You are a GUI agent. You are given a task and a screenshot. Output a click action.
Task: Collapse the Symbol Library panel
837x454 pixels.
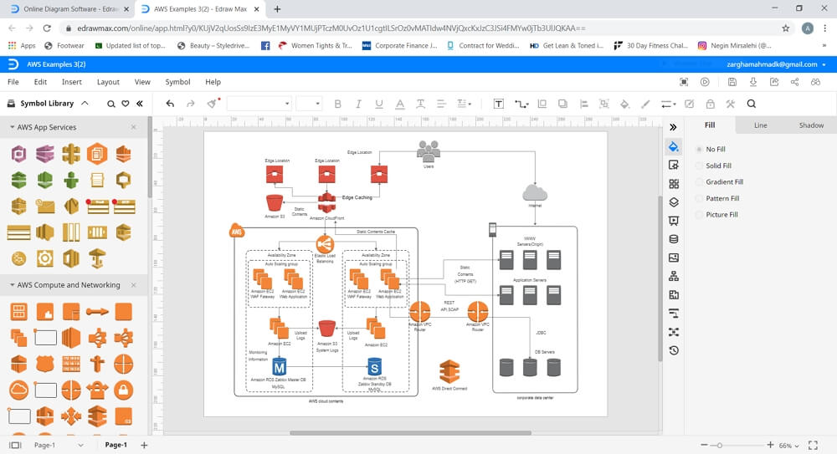click(x=139, y=104)
